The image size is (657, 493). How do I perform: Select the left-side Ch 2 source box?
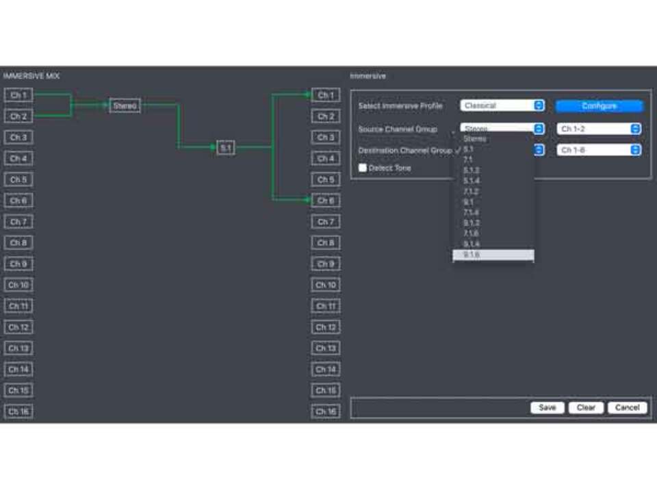pyautogui.click(x=18, y=116)
